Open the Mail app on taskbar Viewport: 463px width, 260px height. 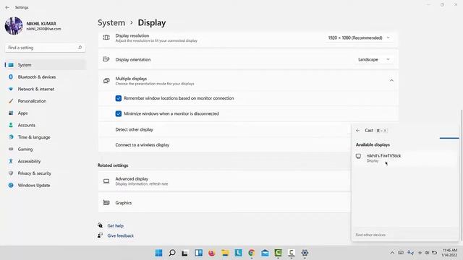tap(265, 253)
